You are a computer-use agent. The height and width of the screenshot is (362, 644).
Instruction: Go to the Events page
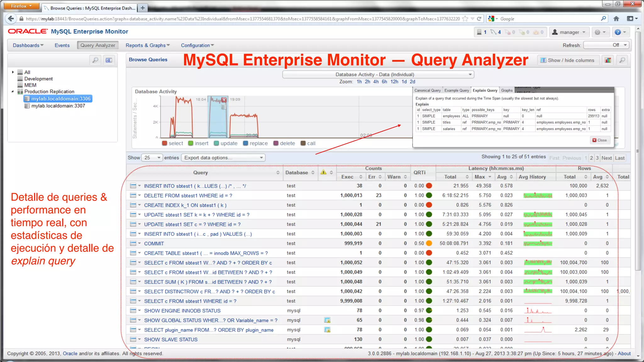[x=62, y=45]
